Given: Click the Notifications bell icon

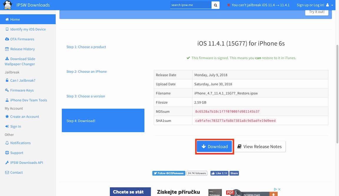Looking at the screenshot, I should click(x=7, y=143).
